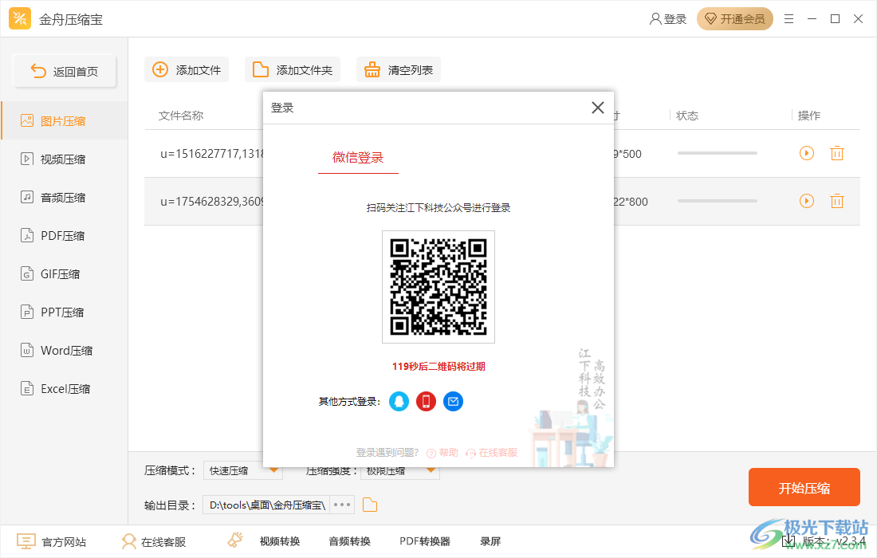Click the 清空列表 button

(399, 70)
